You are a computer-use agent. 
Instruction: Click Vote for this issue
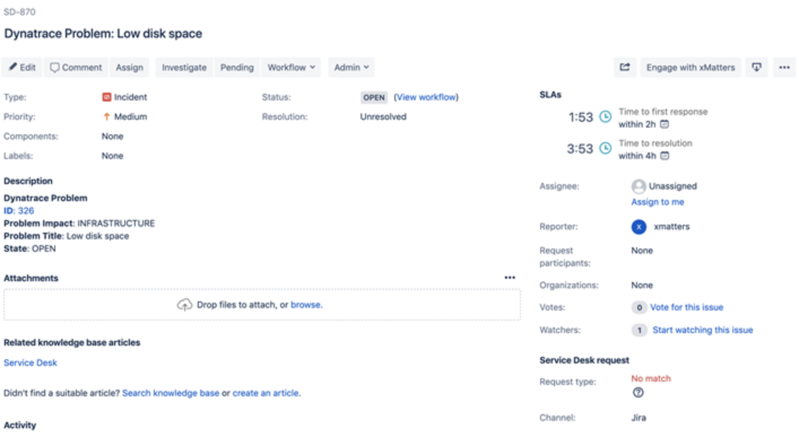click(x=687, y=307)
